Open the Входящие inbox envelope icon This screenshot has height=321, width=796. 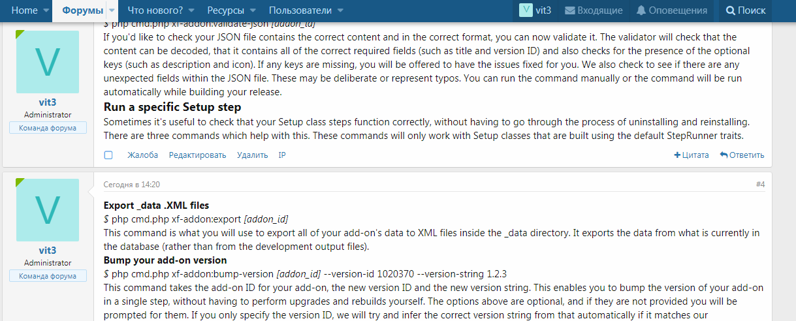[570, 10]
